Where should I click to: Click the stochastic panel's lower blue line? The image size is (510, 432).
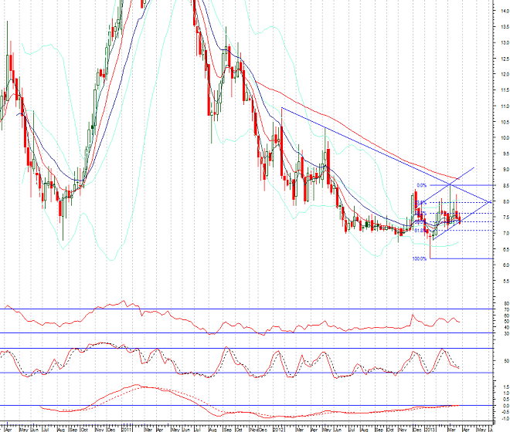pyautogui.click(x=232, y=373)
